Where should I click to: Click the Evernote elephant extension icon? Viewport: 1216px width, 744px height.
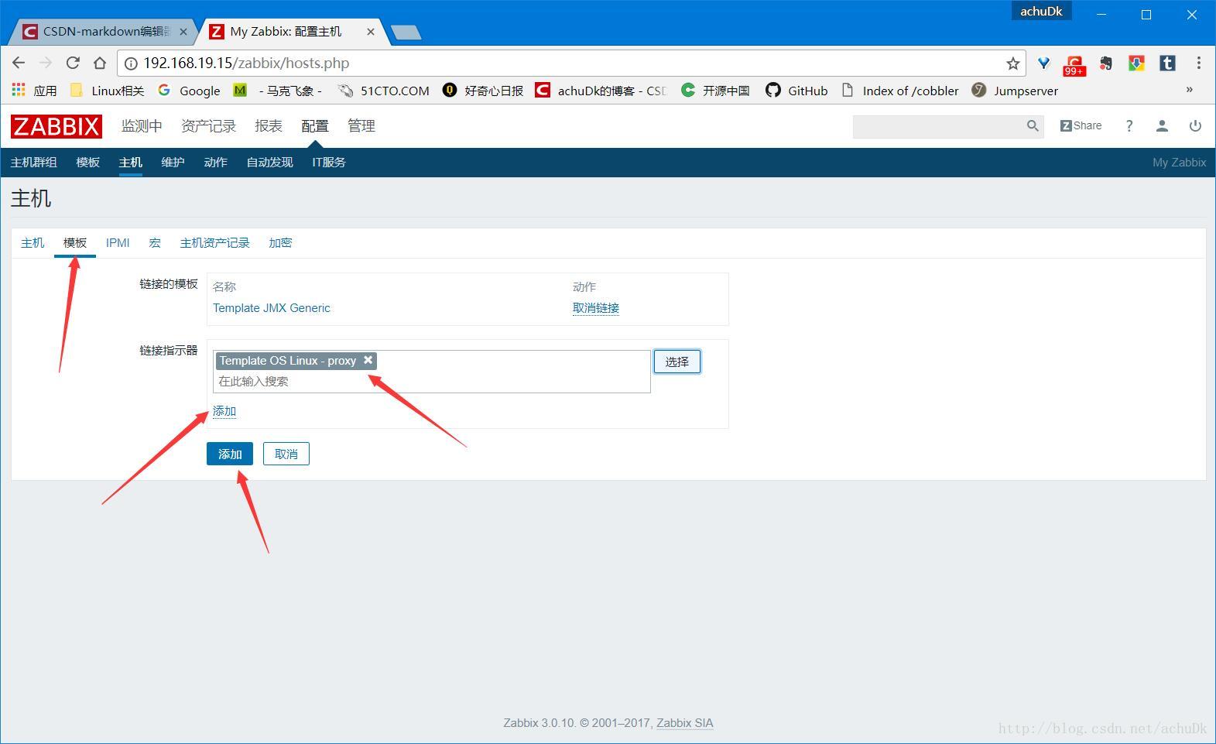click(1105, 63)
